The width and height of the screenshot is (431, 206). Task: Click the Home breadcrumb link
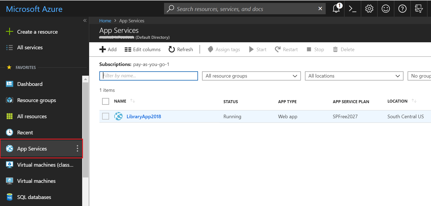pyautogui.click(x=105, y=21)
